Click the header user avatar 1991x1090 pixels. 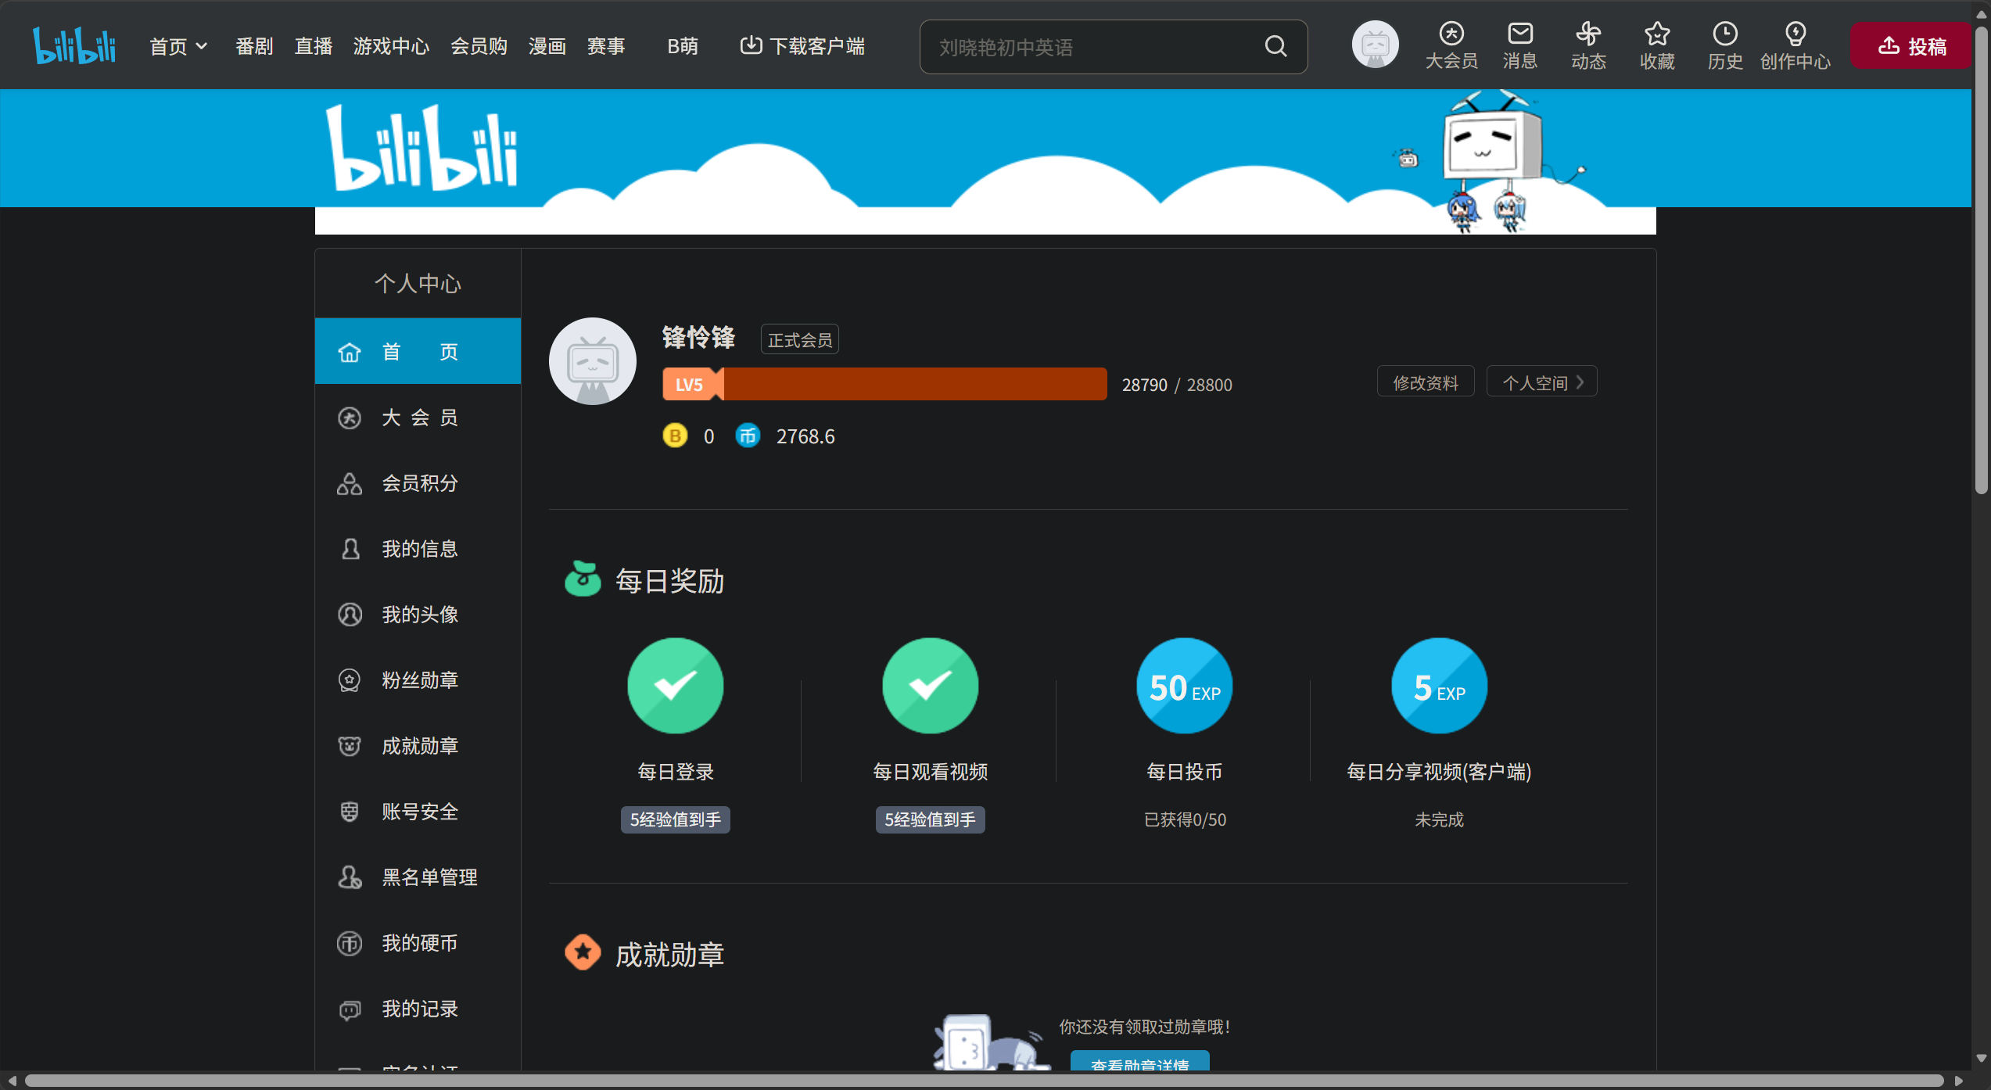pyautogui.click(x=1375, y=45)
